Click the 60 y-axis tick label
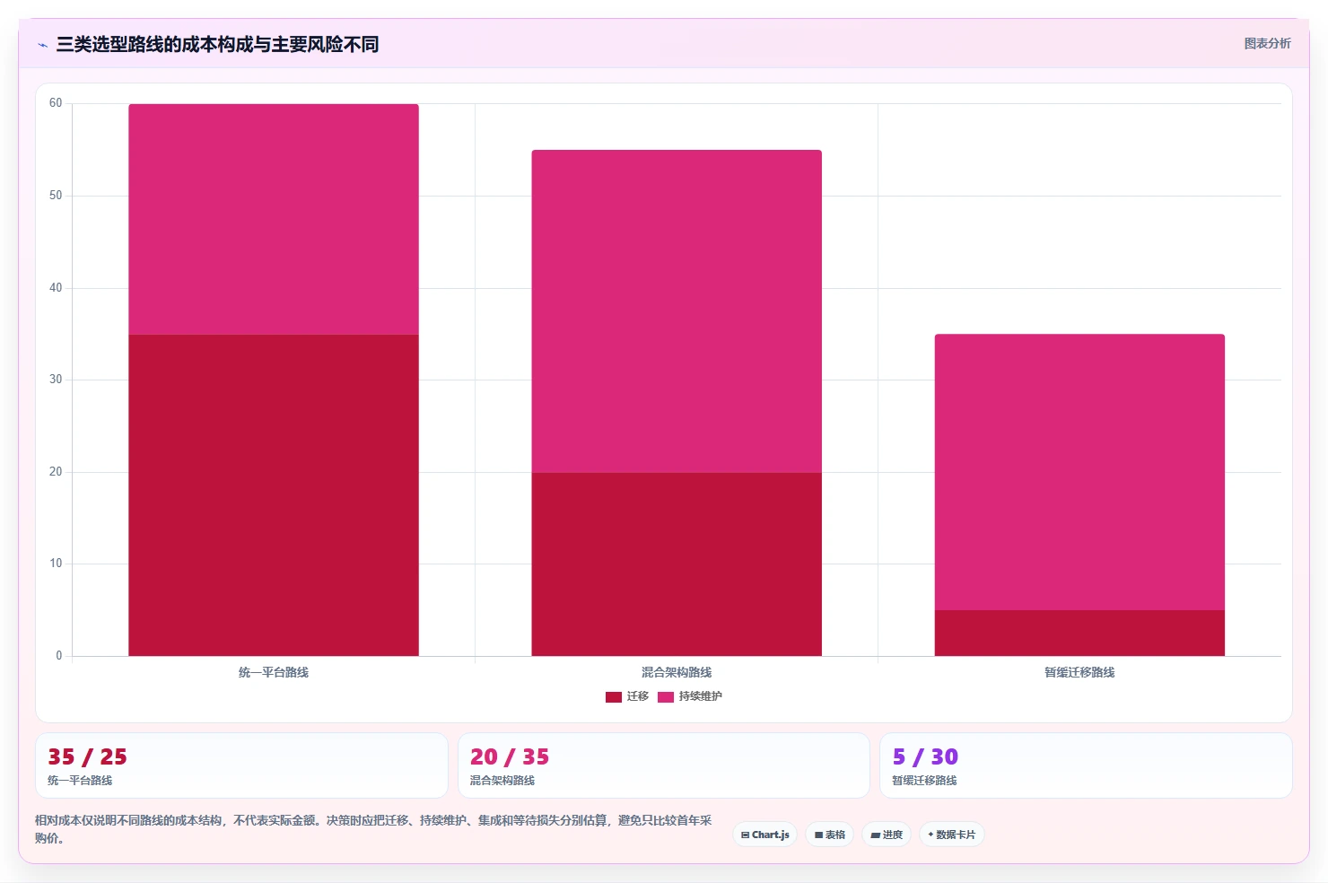This screenshot has width=1328, height=883. click(x=56, y=103)
